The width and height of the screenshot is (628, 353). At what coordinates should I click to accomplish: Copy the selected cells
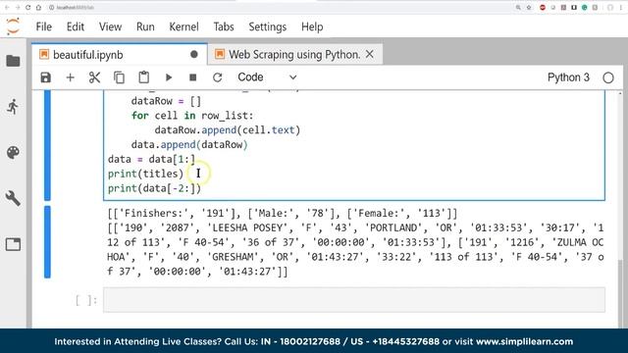coord(119,77)
